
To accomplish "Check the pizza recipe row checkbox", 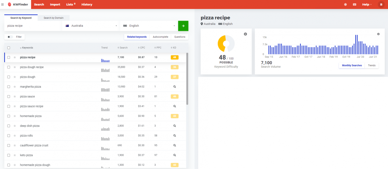I will tap(9, 57).
